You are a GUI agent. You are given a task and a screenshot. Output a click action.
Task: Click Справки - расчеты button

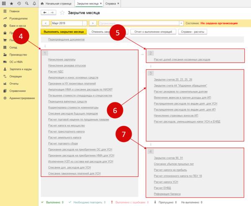point(192,32)
